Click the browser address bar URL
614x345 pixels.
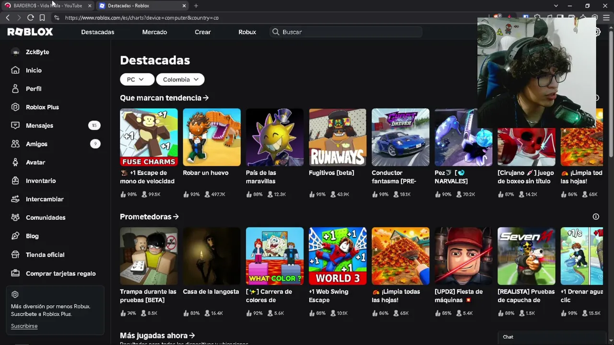[x=142, y=18]
